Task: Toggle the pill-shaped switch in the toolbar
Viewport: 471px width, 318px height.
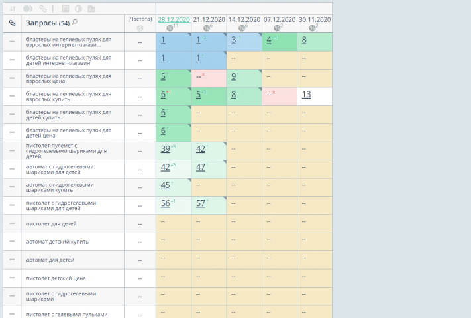Action: tap(28, 9)
